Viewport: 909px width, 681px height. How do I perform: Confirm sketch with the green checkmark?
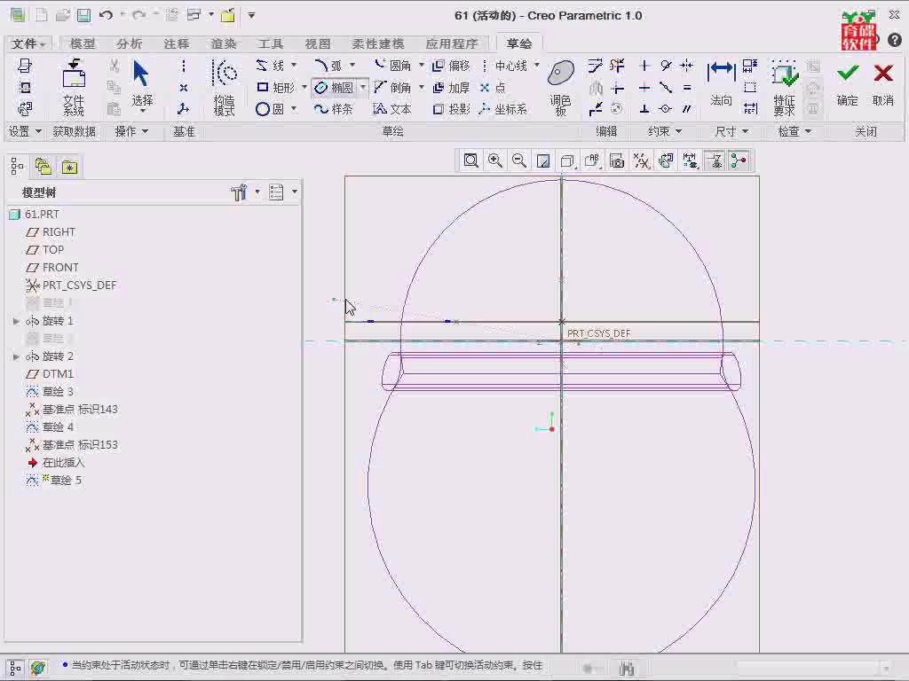pos(848,83)
